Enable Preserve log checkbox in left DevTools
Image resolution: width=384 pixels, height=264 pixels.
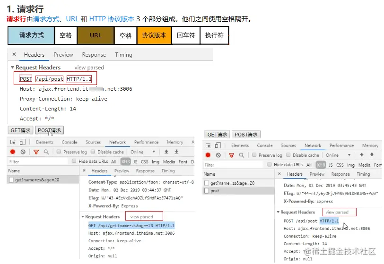point(59,152)
